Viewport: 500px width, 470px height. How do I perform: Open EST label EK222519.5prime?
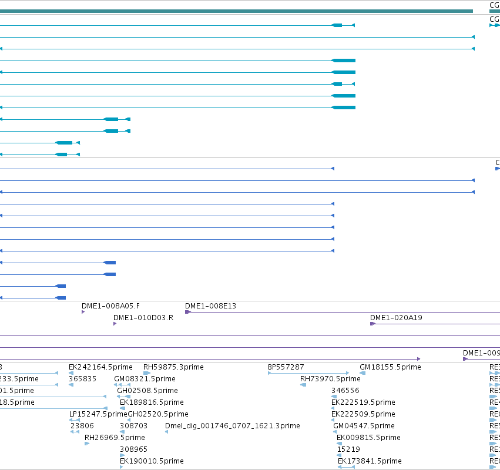363,402
